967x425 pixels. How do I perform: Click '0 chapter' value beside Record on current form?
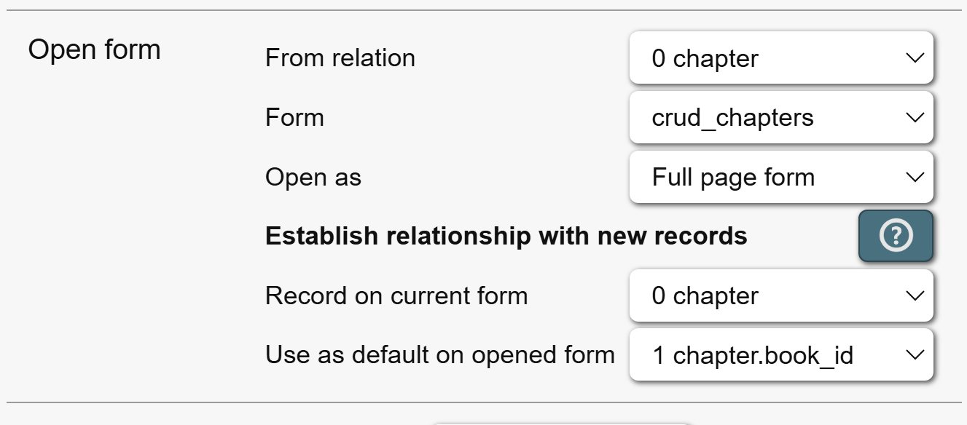tap(705, 296)
